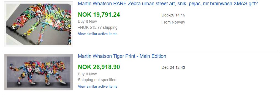
Task: Click Main Edition in the Tiger listing title
Action: coord(153,56)
